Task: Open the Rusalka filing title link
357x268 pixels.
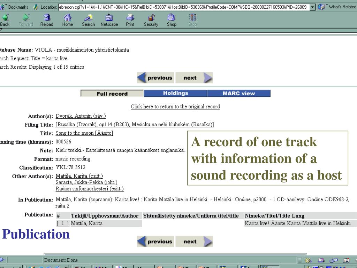Action: click(x=135, y=125)
